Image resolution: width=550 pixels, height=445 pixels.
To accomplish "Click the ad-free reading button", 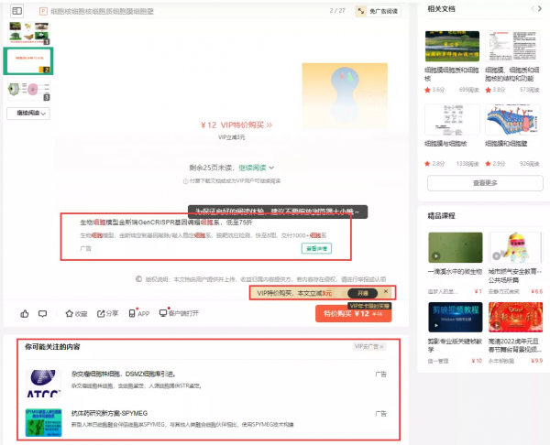I will pos(383,11).
